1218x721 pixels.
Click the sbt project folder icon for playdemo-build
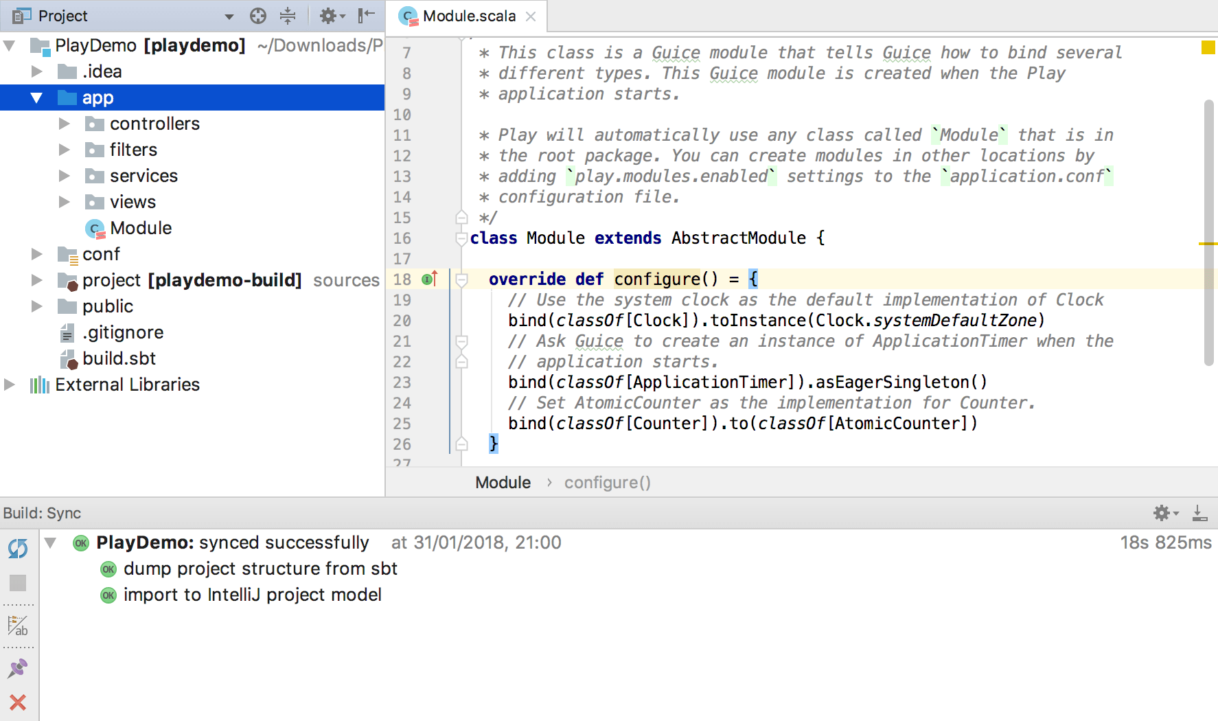click(x=68, y=281)
